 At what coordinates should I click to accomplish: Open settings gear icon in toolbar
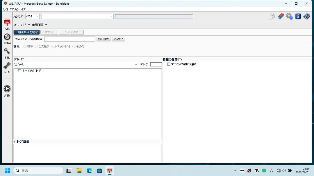pos(289,16)
